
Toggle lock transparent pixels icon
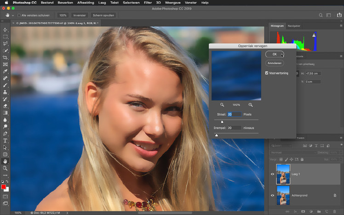[x=281, y=159]
